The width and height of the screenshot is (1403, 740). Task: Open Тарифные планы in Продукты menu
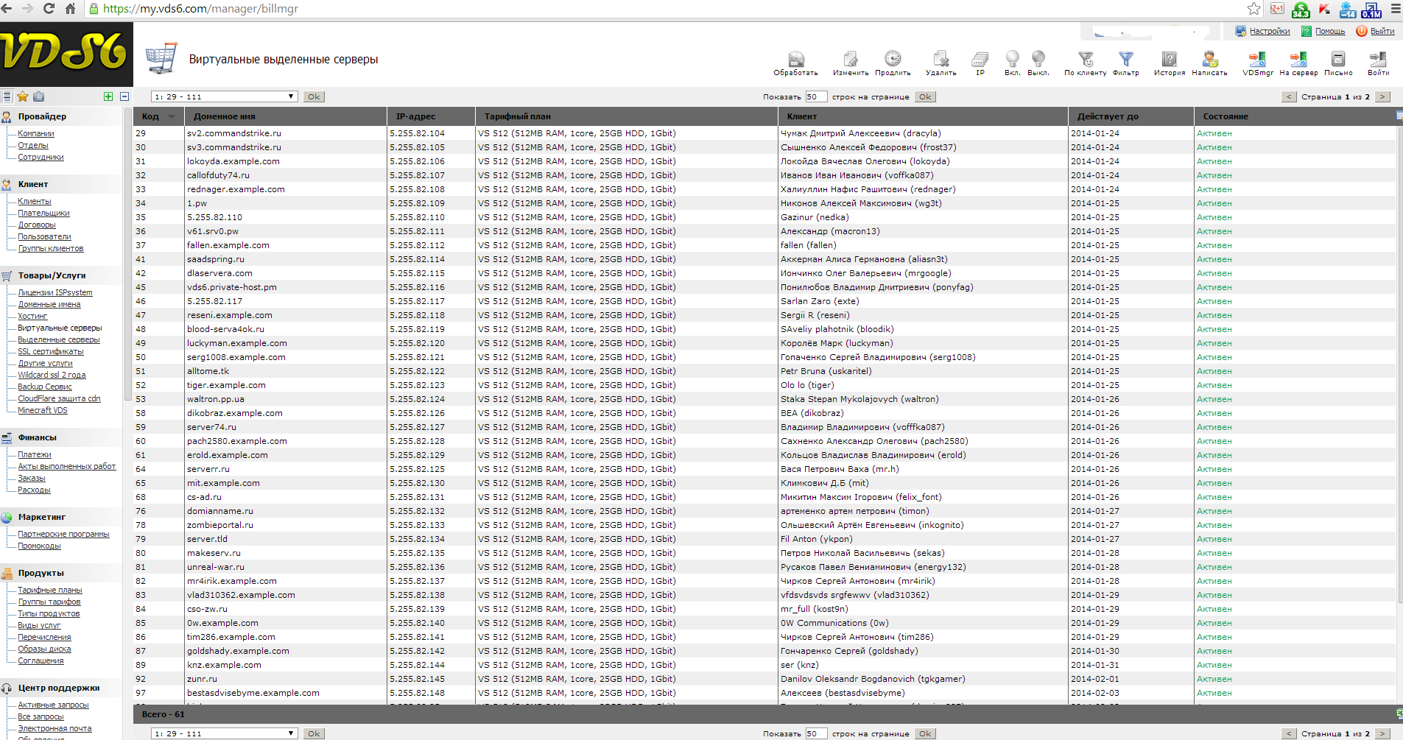50,590
